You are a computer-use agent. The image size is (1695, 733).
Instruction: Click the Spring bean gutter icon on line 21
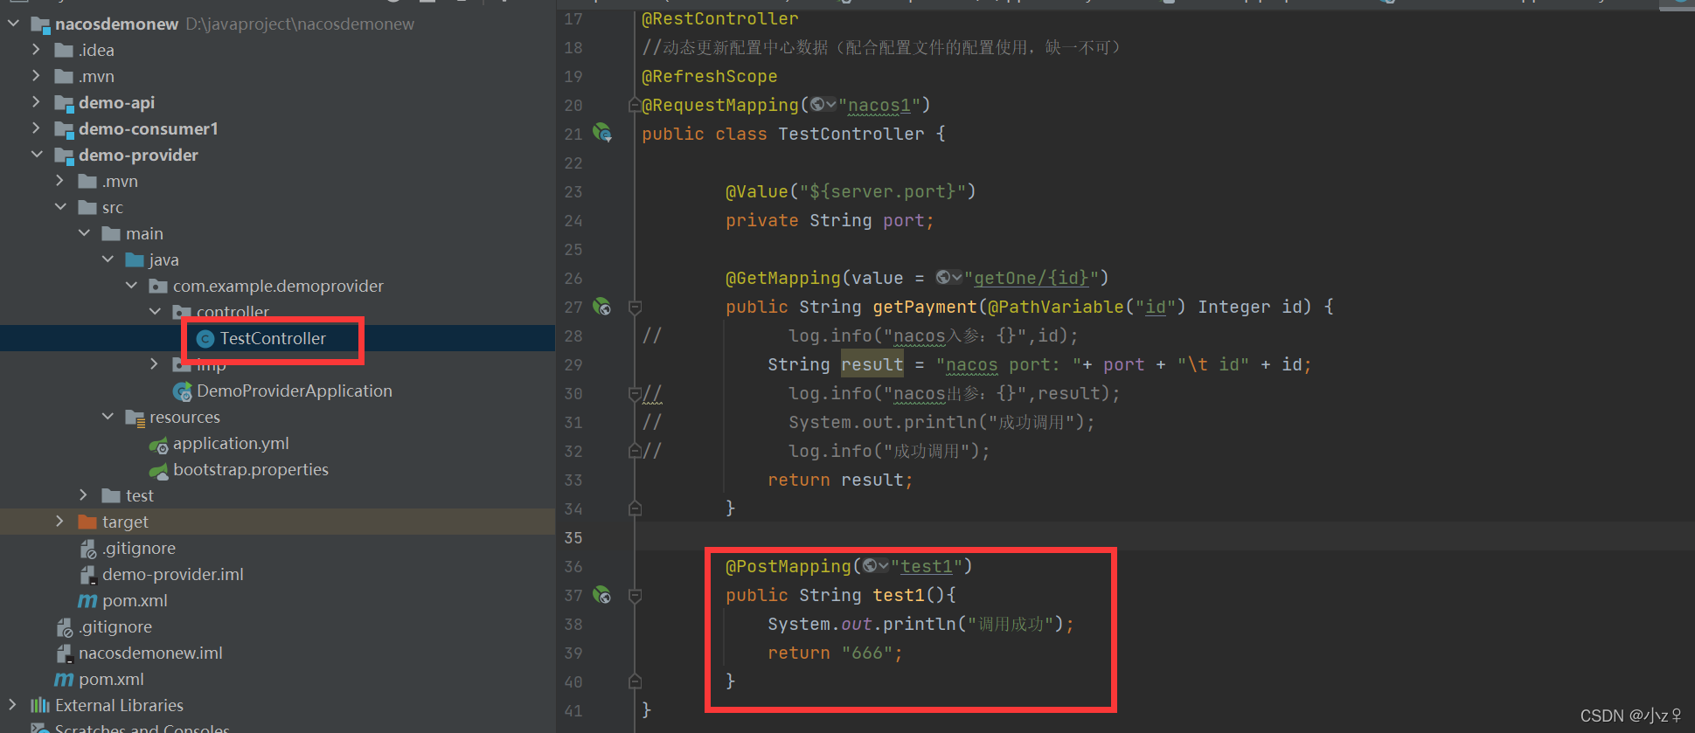(602, 133)
